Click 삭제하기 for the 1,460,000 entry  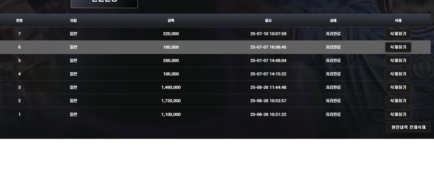pos(398,87)
